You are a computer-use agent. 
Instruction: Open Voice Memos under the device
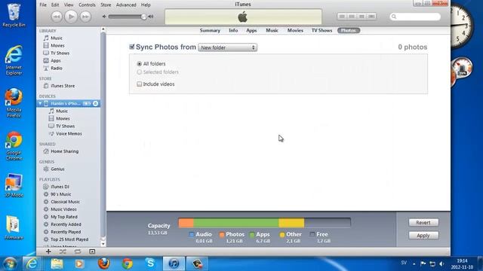[x=69, y=134]
